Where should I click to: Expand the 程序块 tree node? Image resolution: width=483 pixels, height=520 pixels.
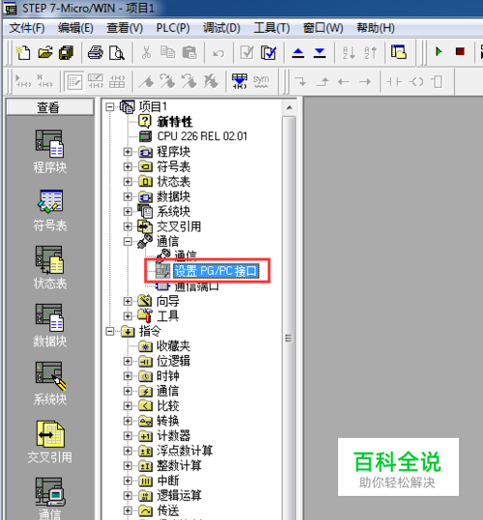pyautogui.click(x=128, y=151)
